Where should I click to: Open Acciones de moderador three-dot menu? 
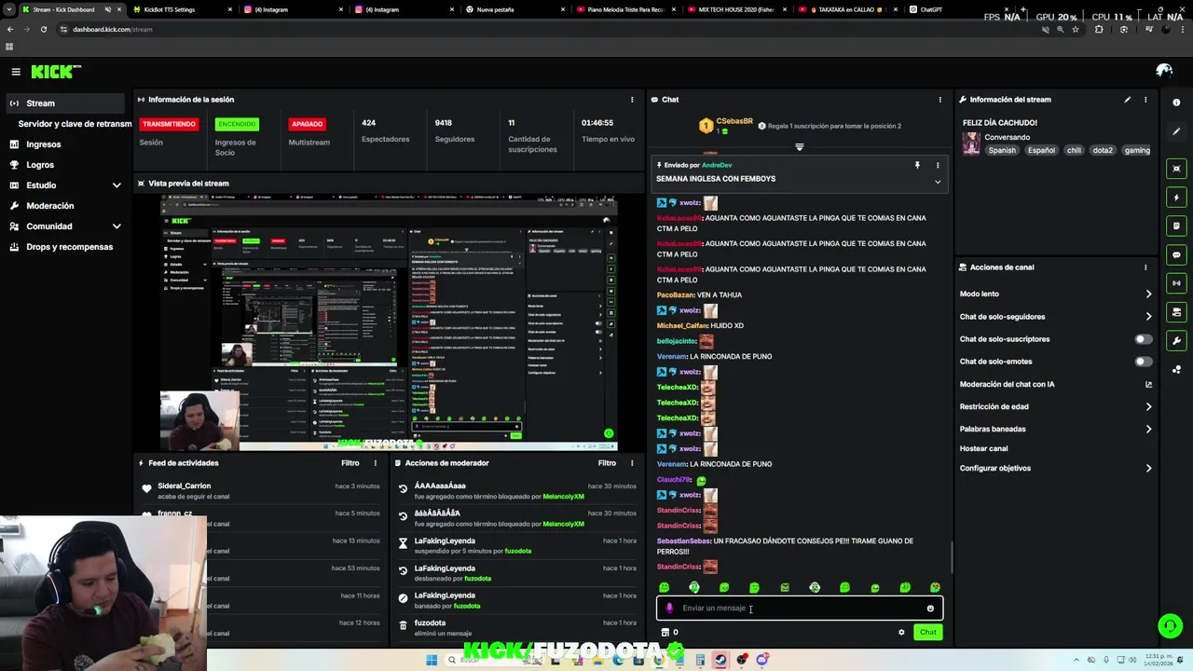pyautogui.click(x=632, y=463)
